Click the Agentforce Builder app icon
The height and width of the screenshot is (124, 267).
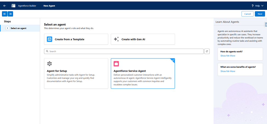pyautogui.click(x=13, y=6)
